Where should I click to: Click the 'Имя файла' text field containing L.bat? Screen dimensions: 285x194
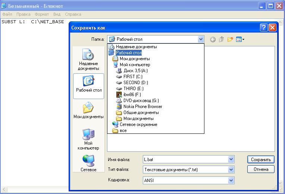point(185,160)
